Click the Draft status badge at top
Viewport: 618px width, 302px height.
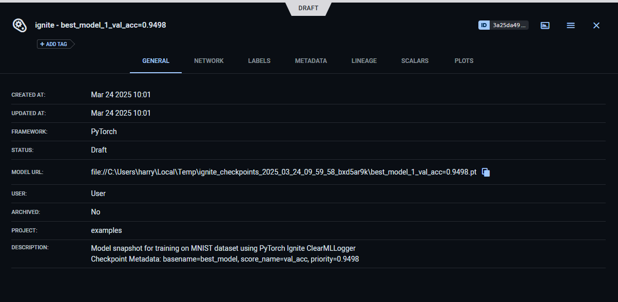(308, 8)
